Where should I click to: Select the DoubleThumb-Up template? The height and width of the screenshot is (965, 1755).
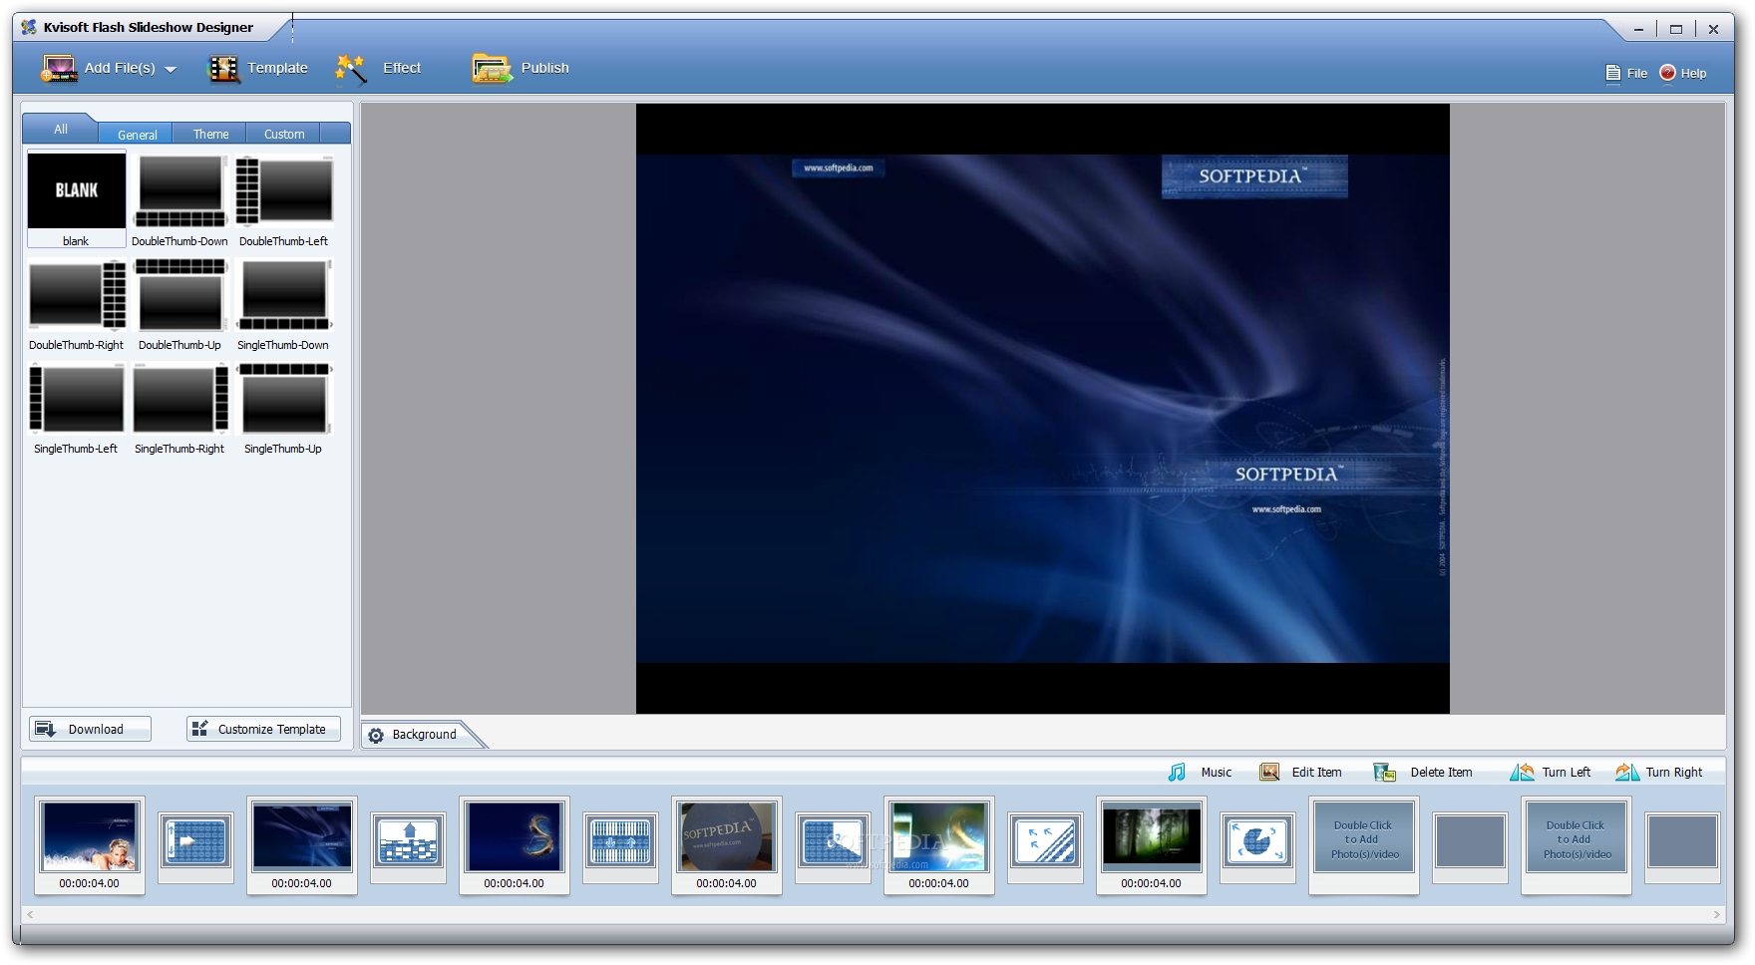179,304
